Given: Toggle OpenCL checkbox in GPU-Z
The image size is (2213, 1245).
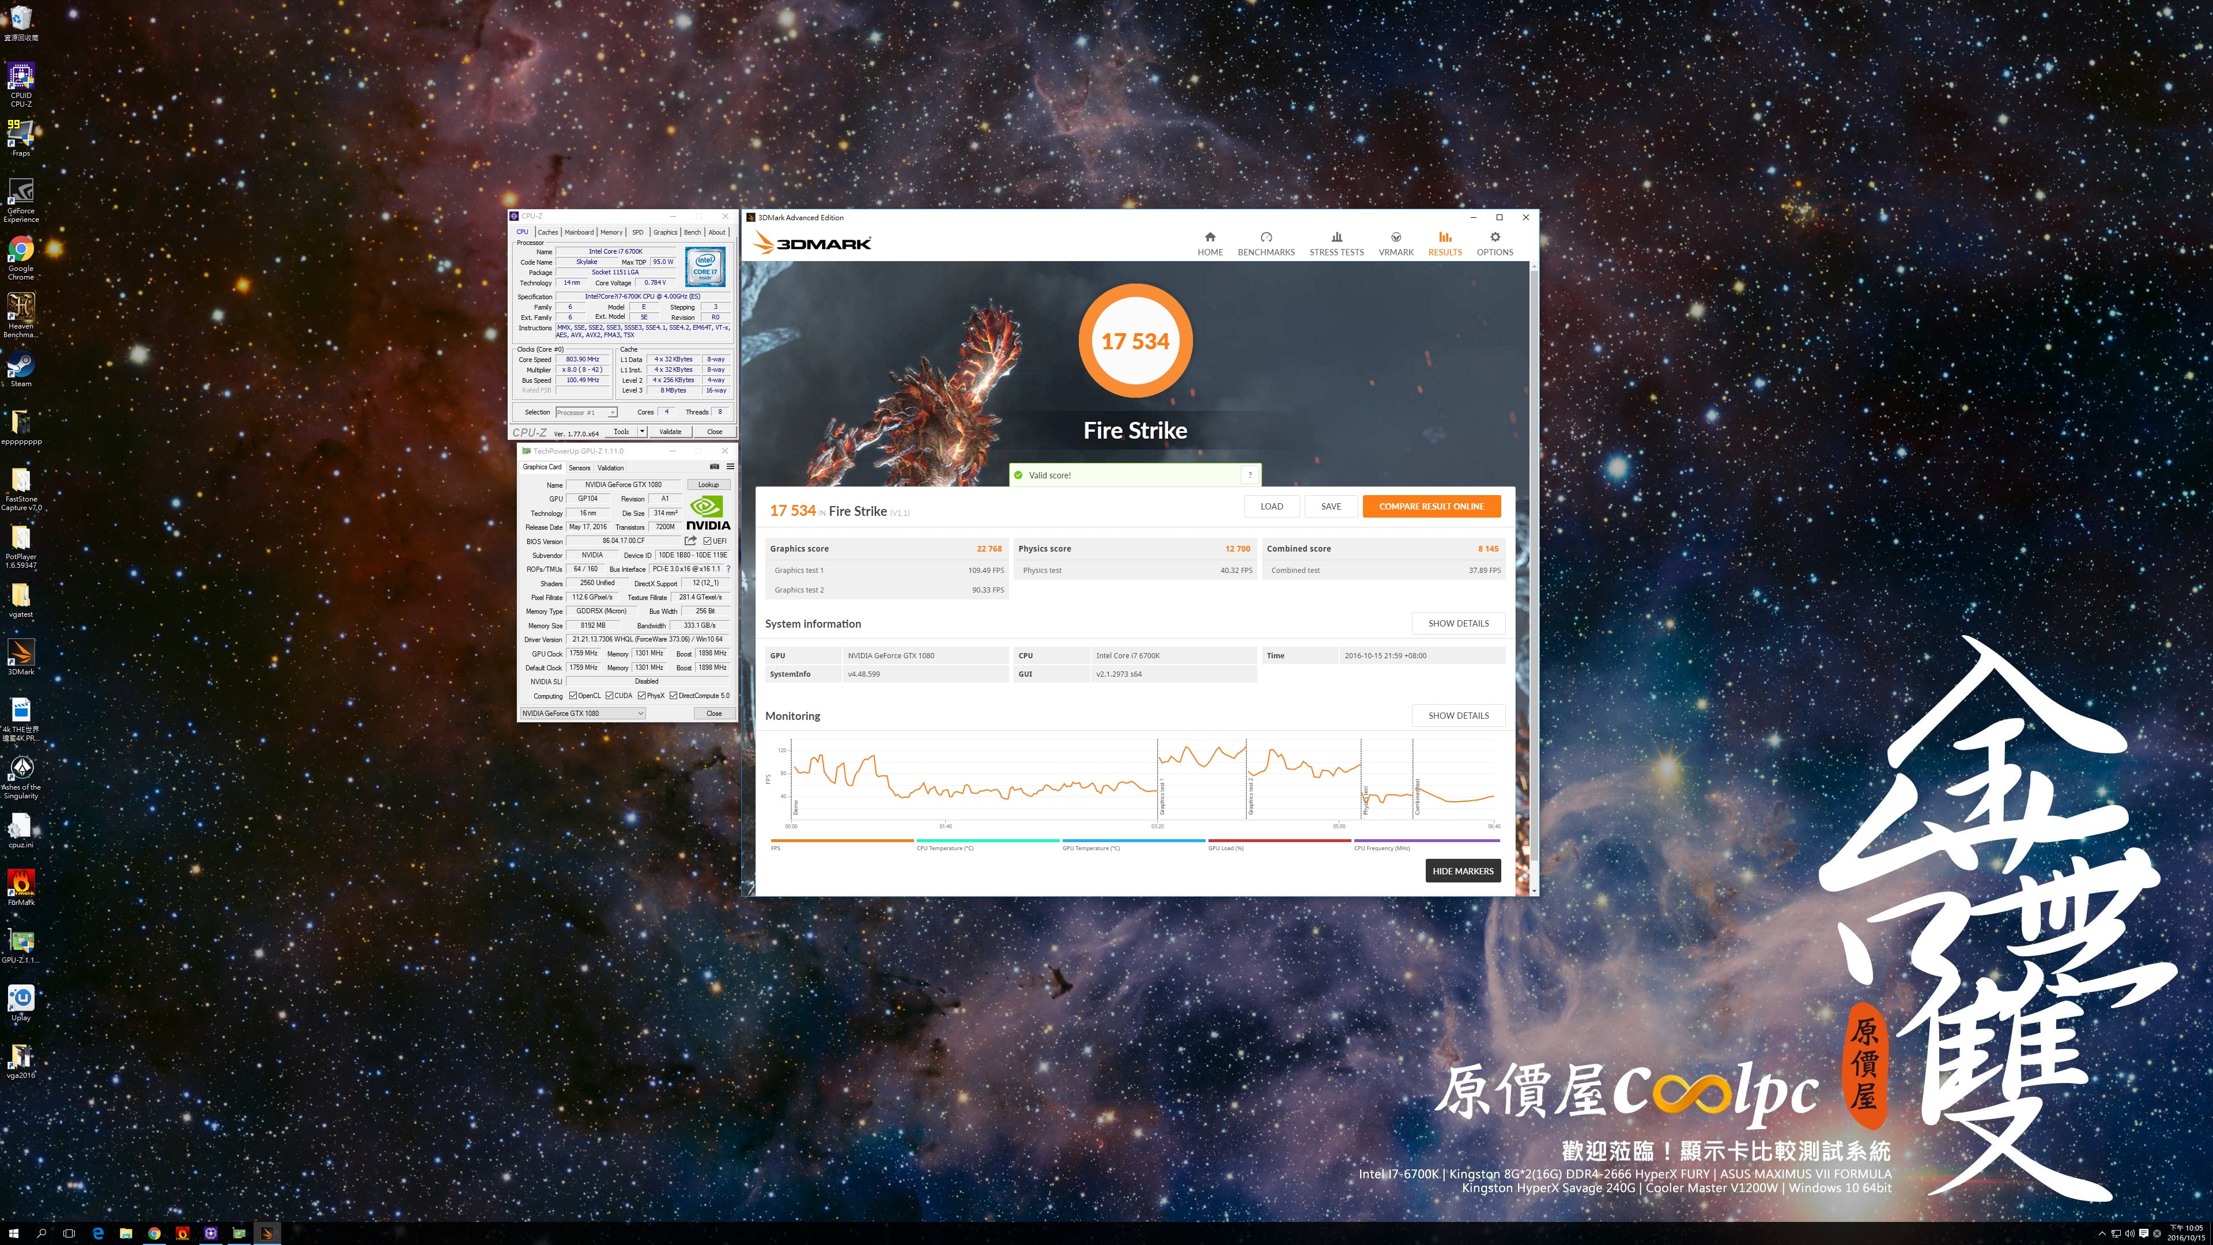Looking at the screenshot, I should tap(573, 696).
